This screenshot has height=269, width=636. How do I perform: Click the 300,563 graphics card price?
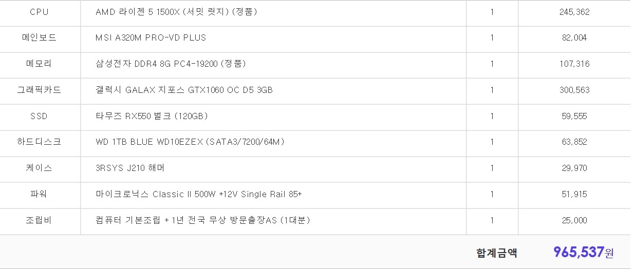pyautogui.click(x=574, y=90)
